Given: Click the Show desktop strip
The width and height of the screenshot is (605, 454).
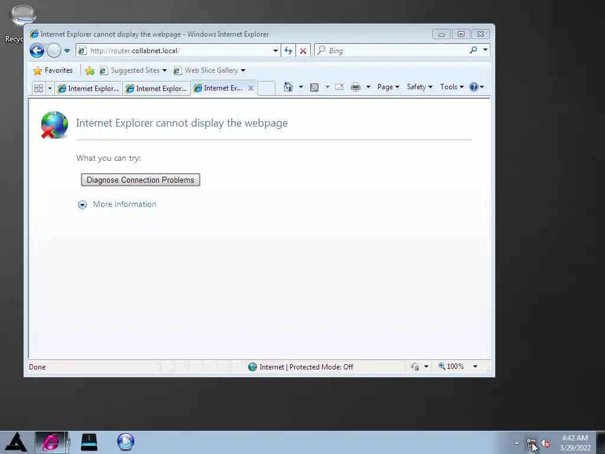Looking at the screenshot, I should [601, 442].
